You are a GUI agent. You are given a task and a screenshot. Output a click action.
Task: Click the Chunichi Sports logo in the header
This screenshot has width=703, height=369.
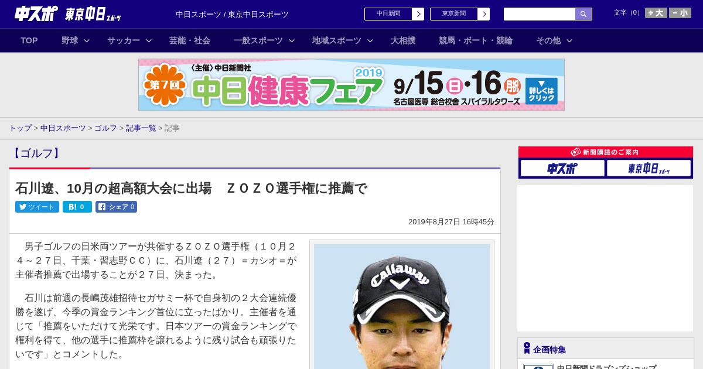point(36,13)
